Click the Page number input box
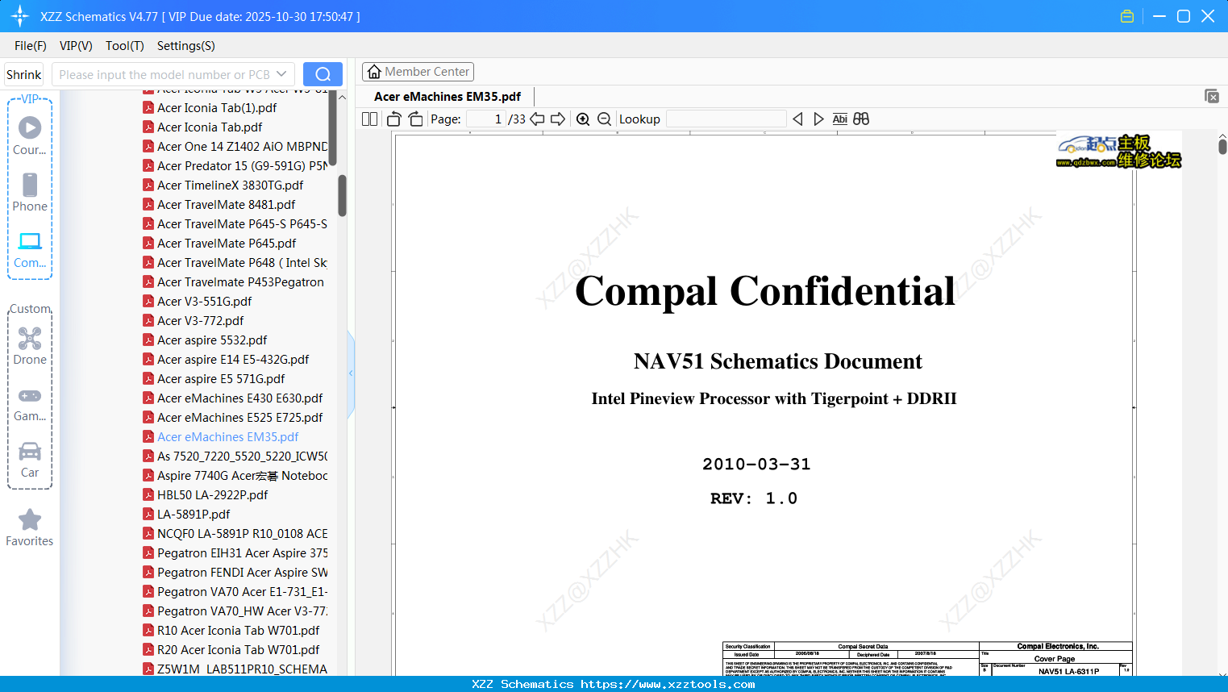The image size is (1228, 692). tap(485, 119)
